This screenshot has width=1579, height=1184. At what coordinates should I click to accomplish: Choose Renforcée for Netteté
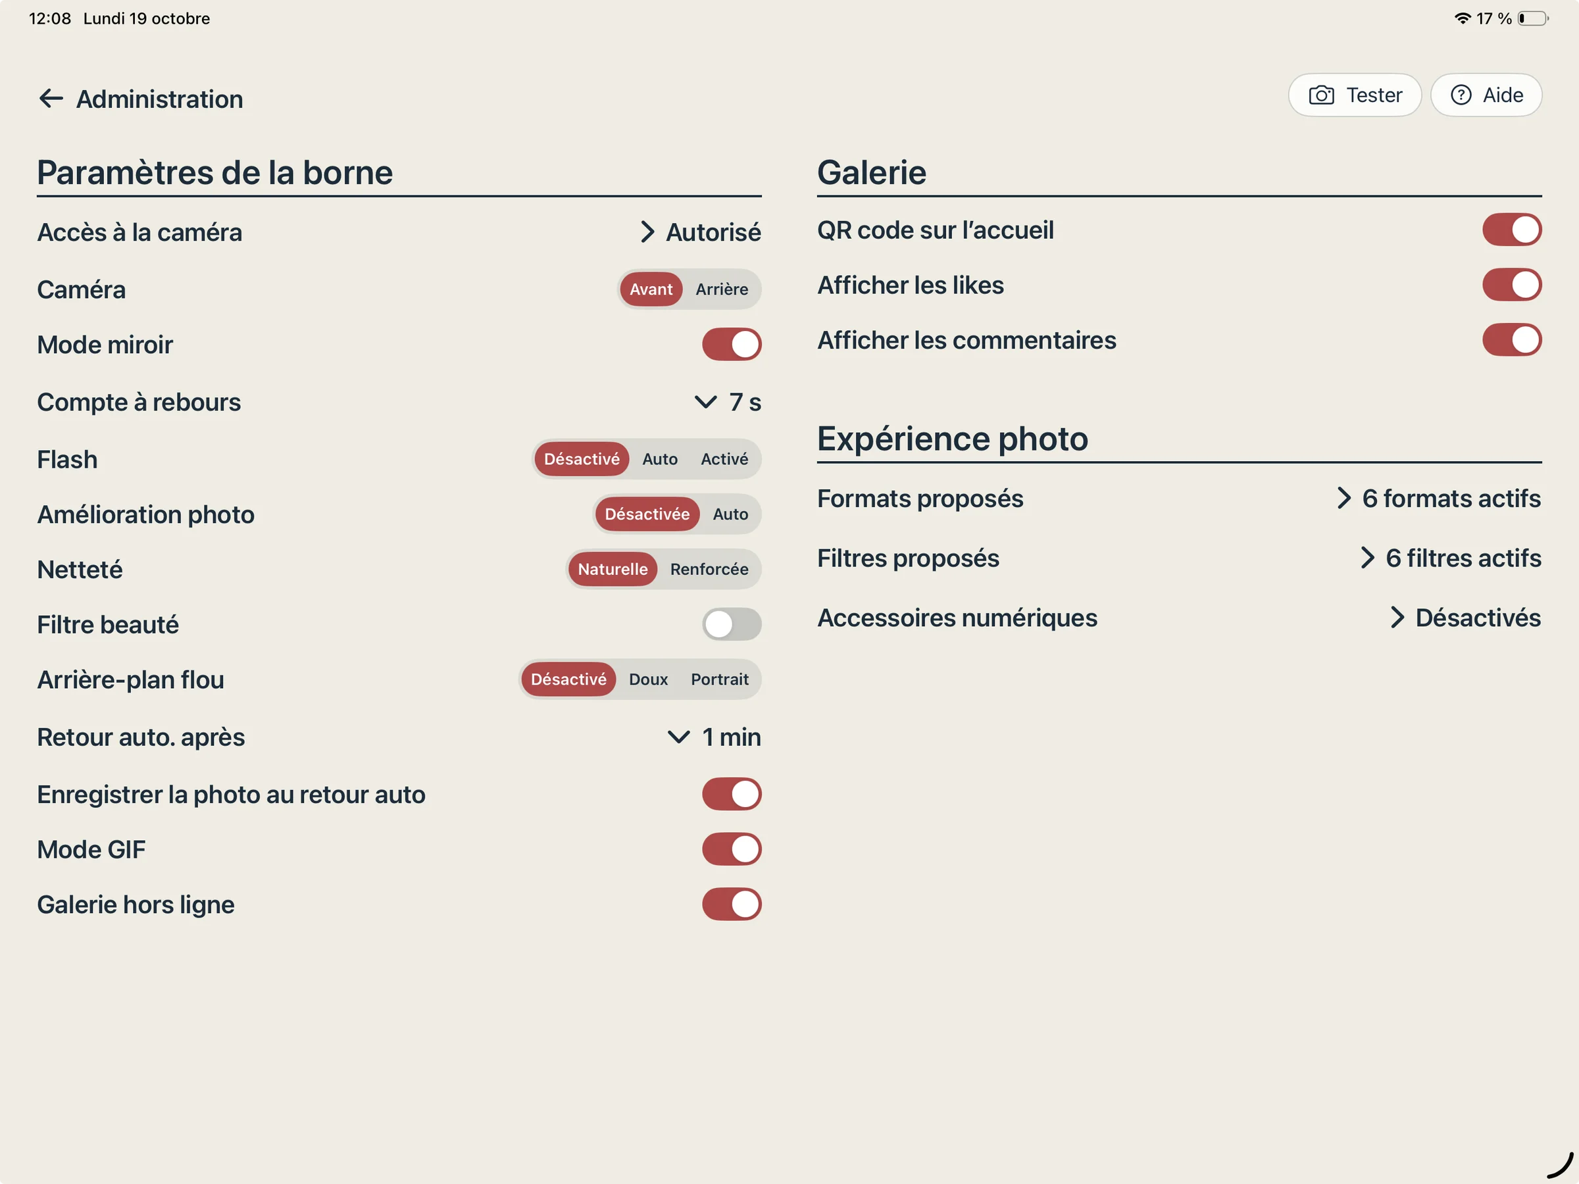709,570
